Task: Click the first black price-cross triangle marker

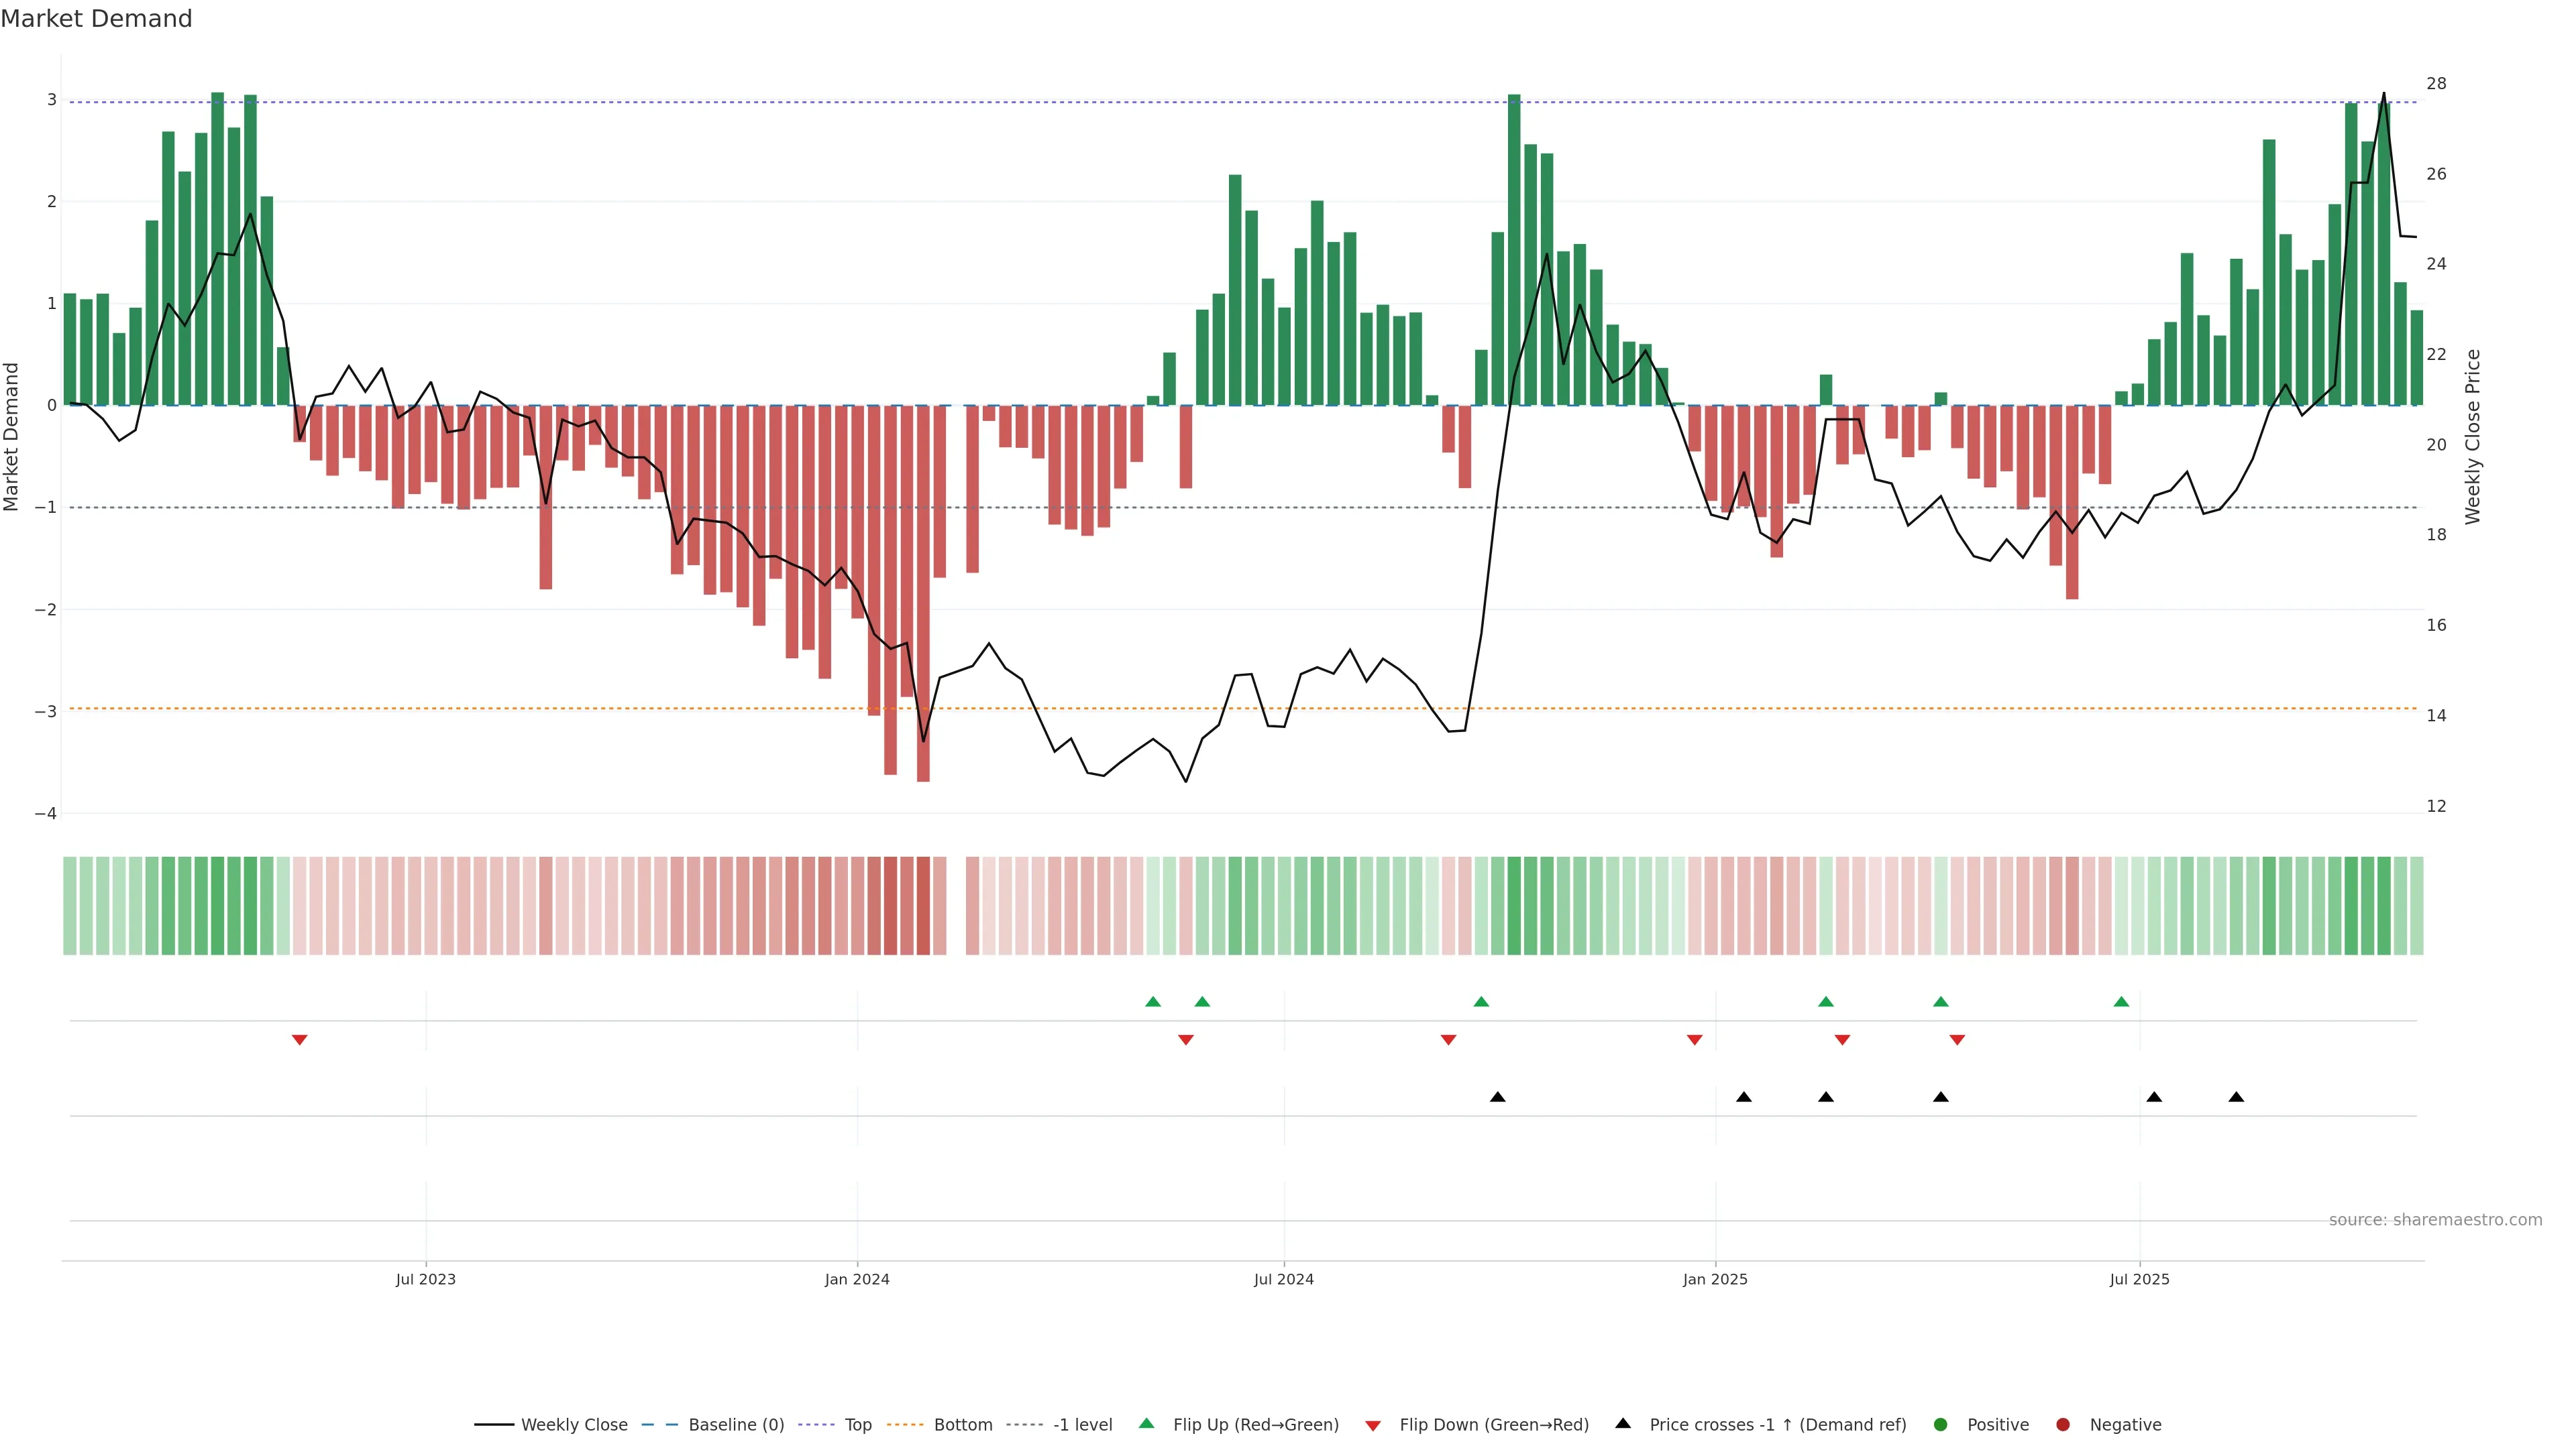Action: coord(1497,1097)
